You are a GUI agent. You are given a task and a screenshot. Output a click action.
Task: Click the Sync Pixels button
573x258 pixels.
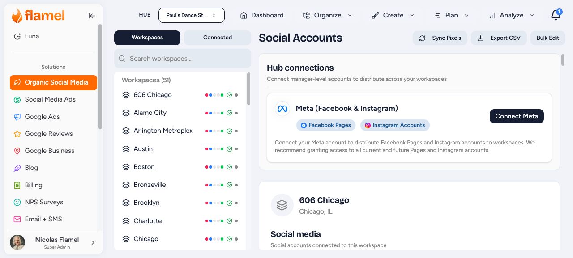click(440, 38)
